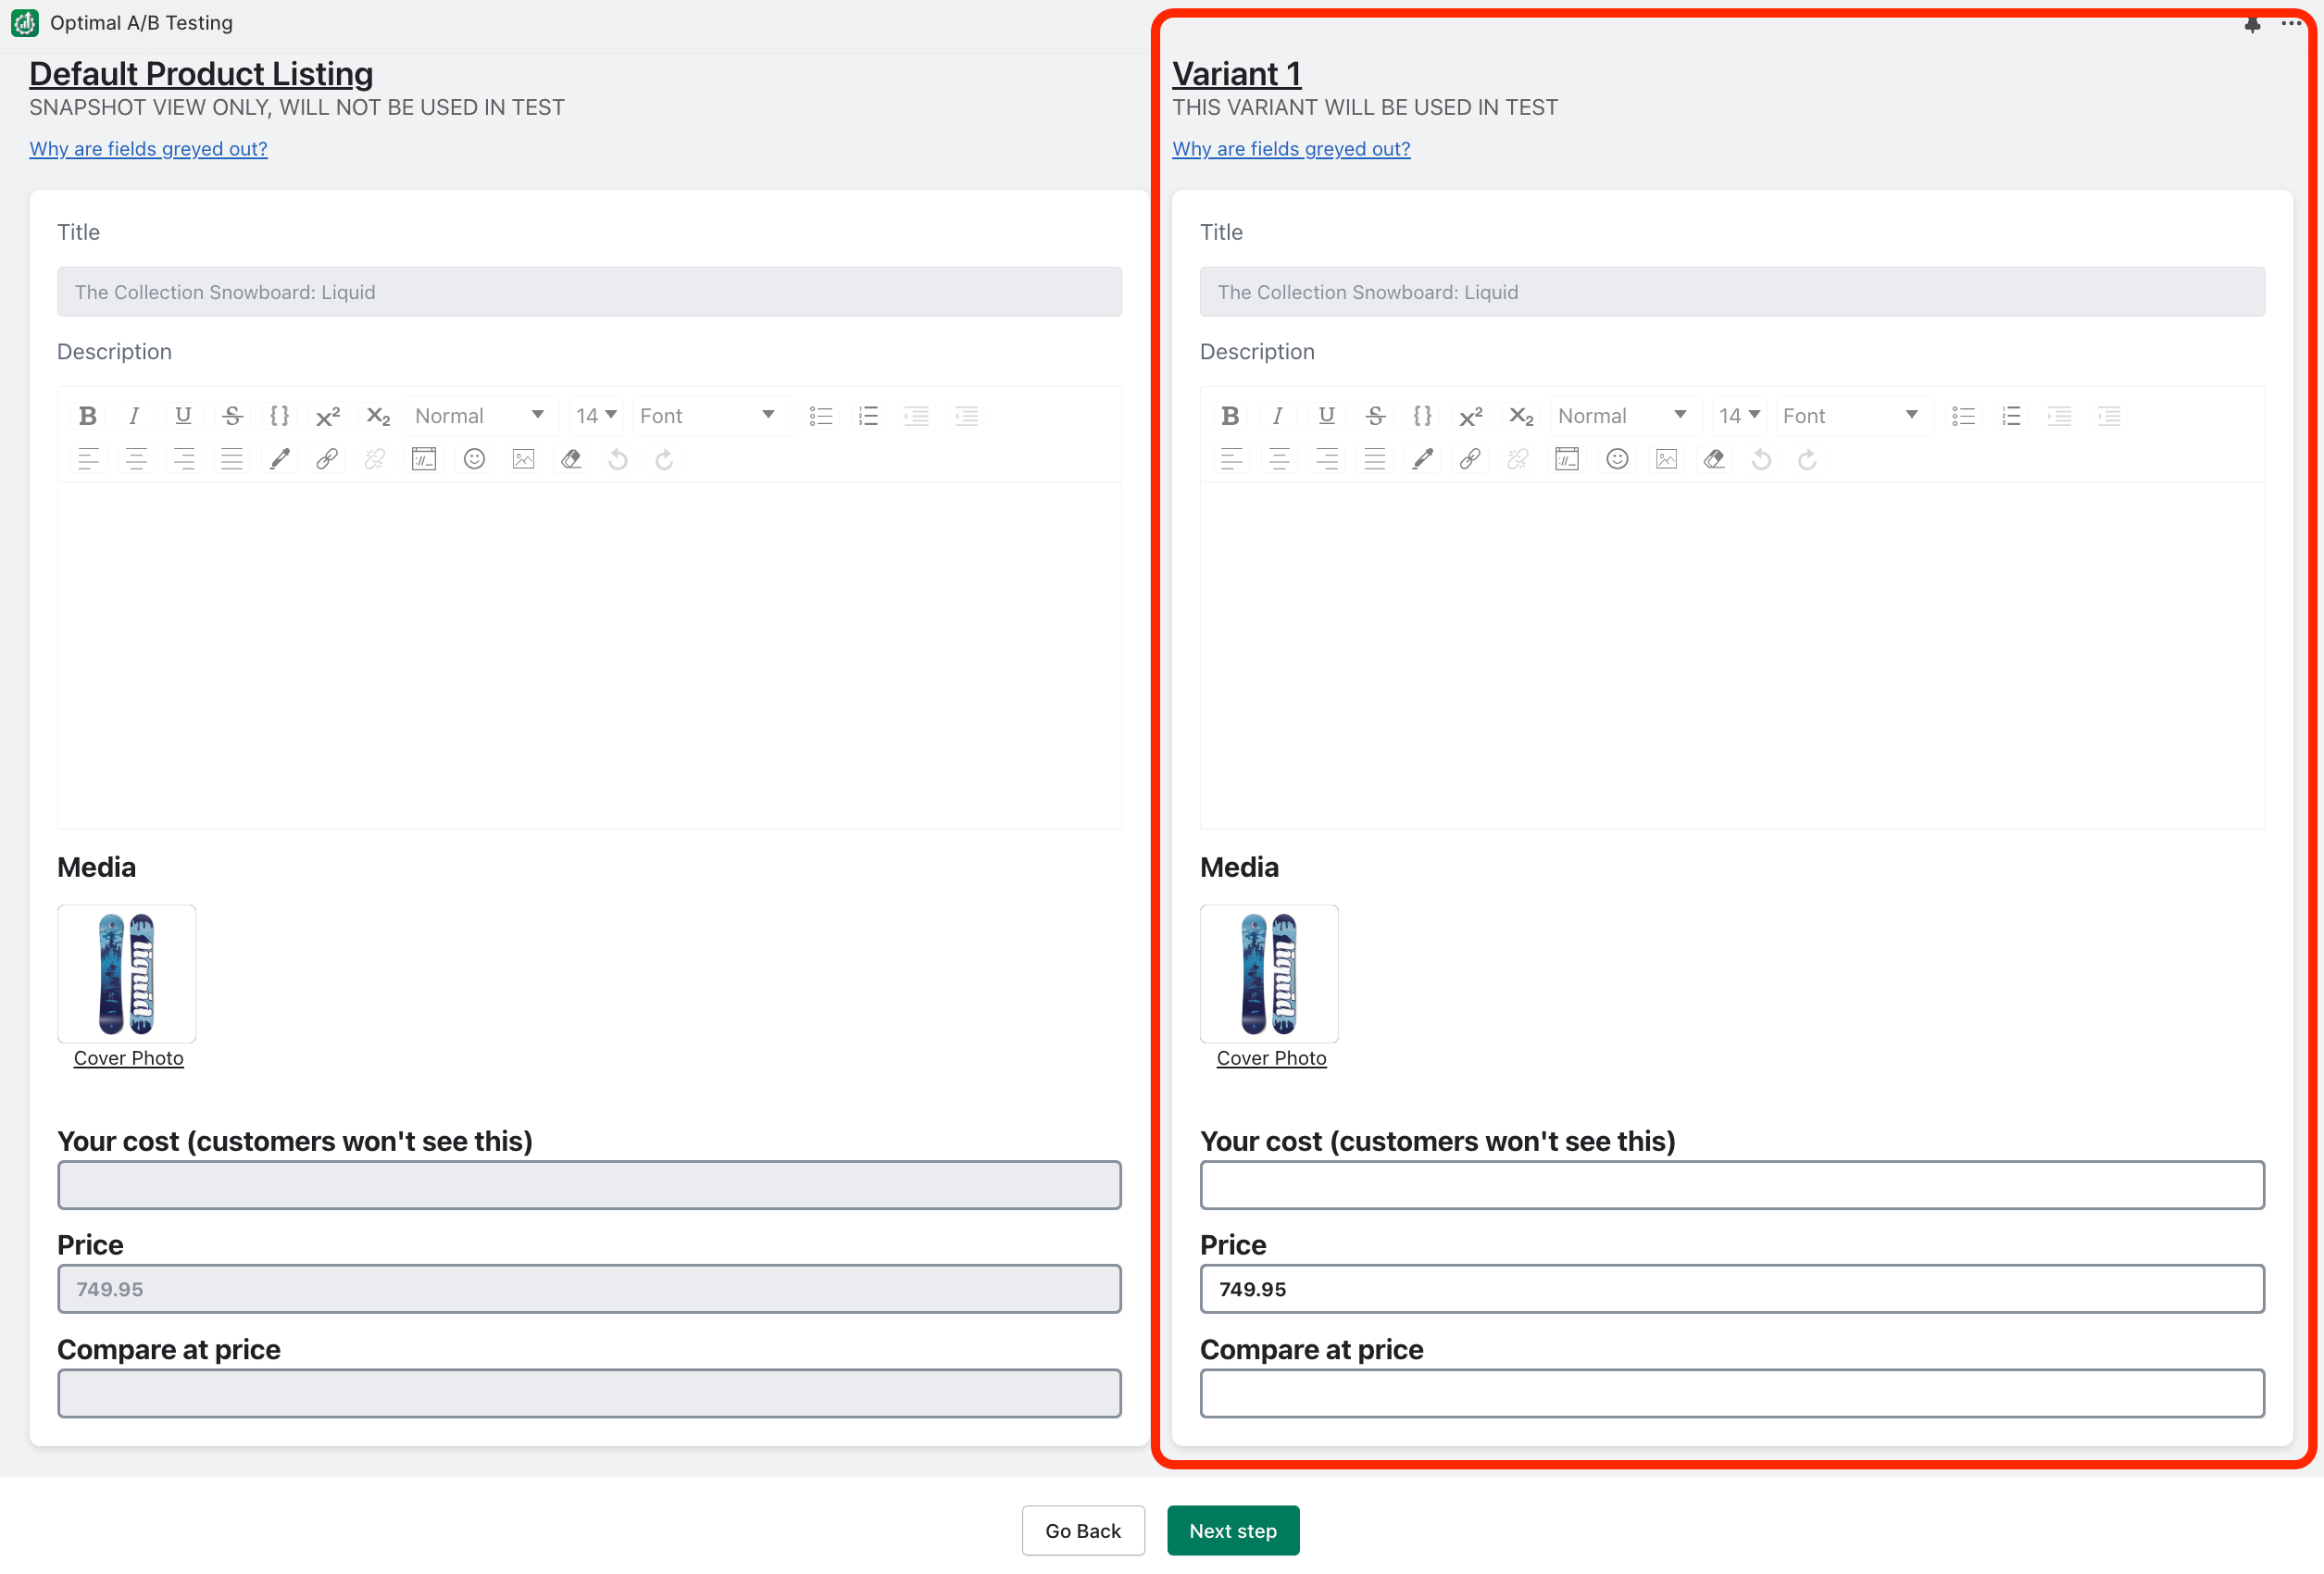The width and height of the screenshot is (2324, 1574).
Task: Toggle strikethrough in Variant 1 editor
Action: tap(1375, 416)
